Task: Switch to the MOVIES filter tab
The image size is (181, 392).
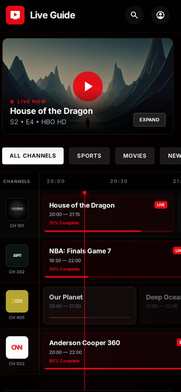Action: pyautogui.click(x=135, y=156)
